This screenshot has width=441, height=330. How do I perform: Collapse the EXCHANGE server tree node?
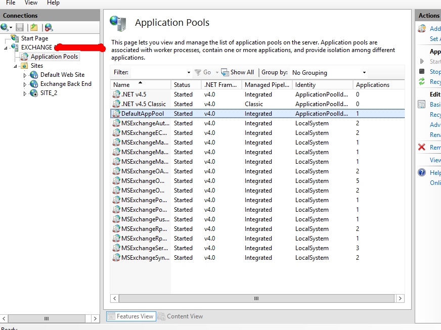(6, 48)
